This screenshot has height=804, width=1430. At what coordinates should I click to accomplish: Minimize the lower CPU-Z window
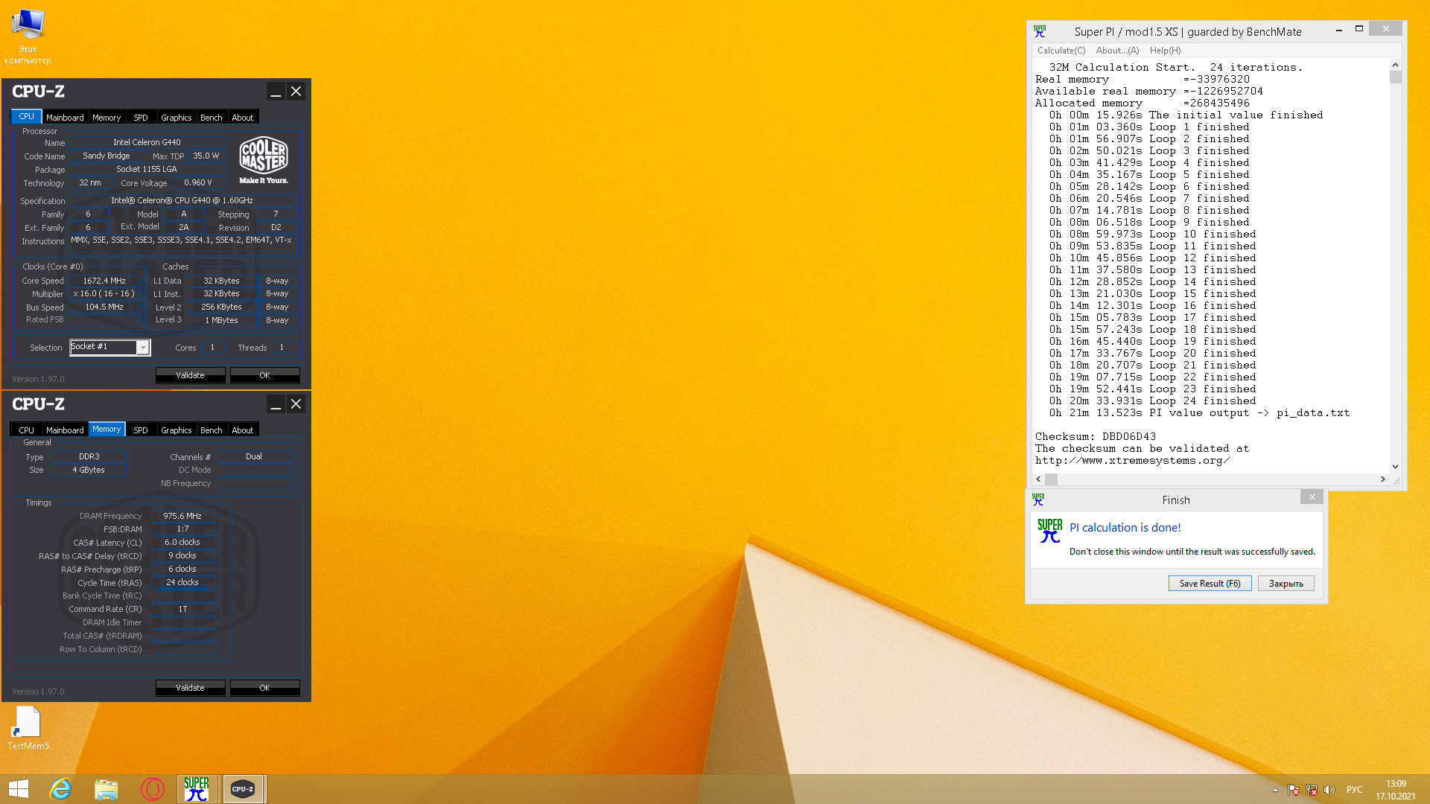click(x=276, y=404)
